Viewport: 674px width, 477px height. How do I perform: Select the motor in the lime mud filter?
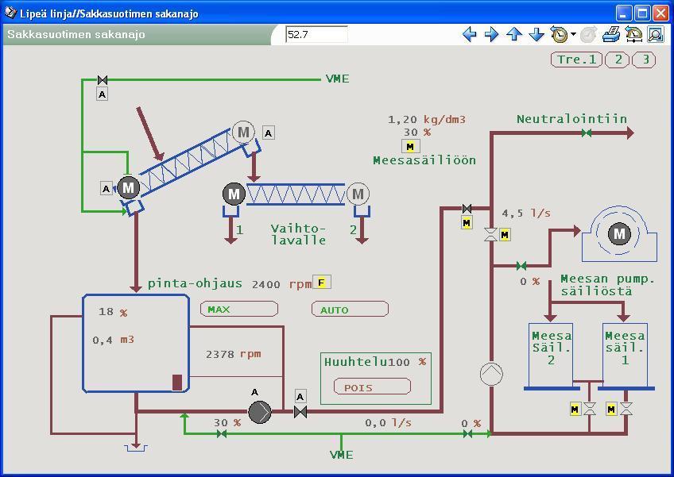[x=619, y=234]
